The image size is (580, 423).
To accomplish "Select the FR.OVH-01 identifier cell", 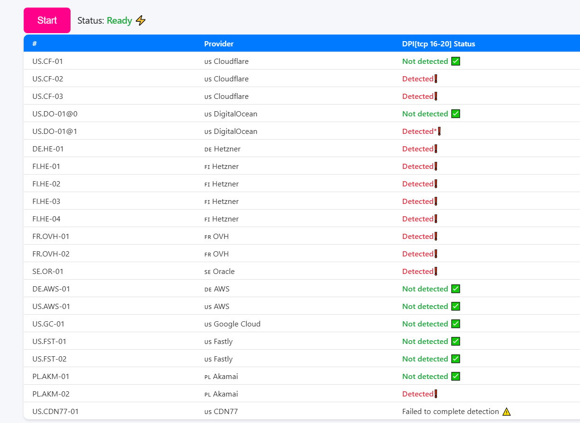I will (51, 236).
